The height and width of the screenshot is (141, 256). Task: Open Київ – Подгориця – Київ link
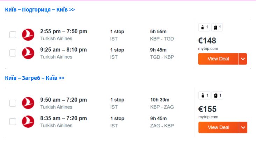[40, 10]
